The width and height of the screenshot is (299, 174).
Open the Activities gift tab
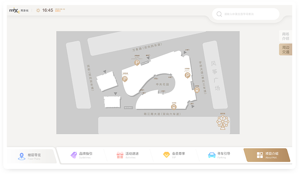(x=128, y=155)
